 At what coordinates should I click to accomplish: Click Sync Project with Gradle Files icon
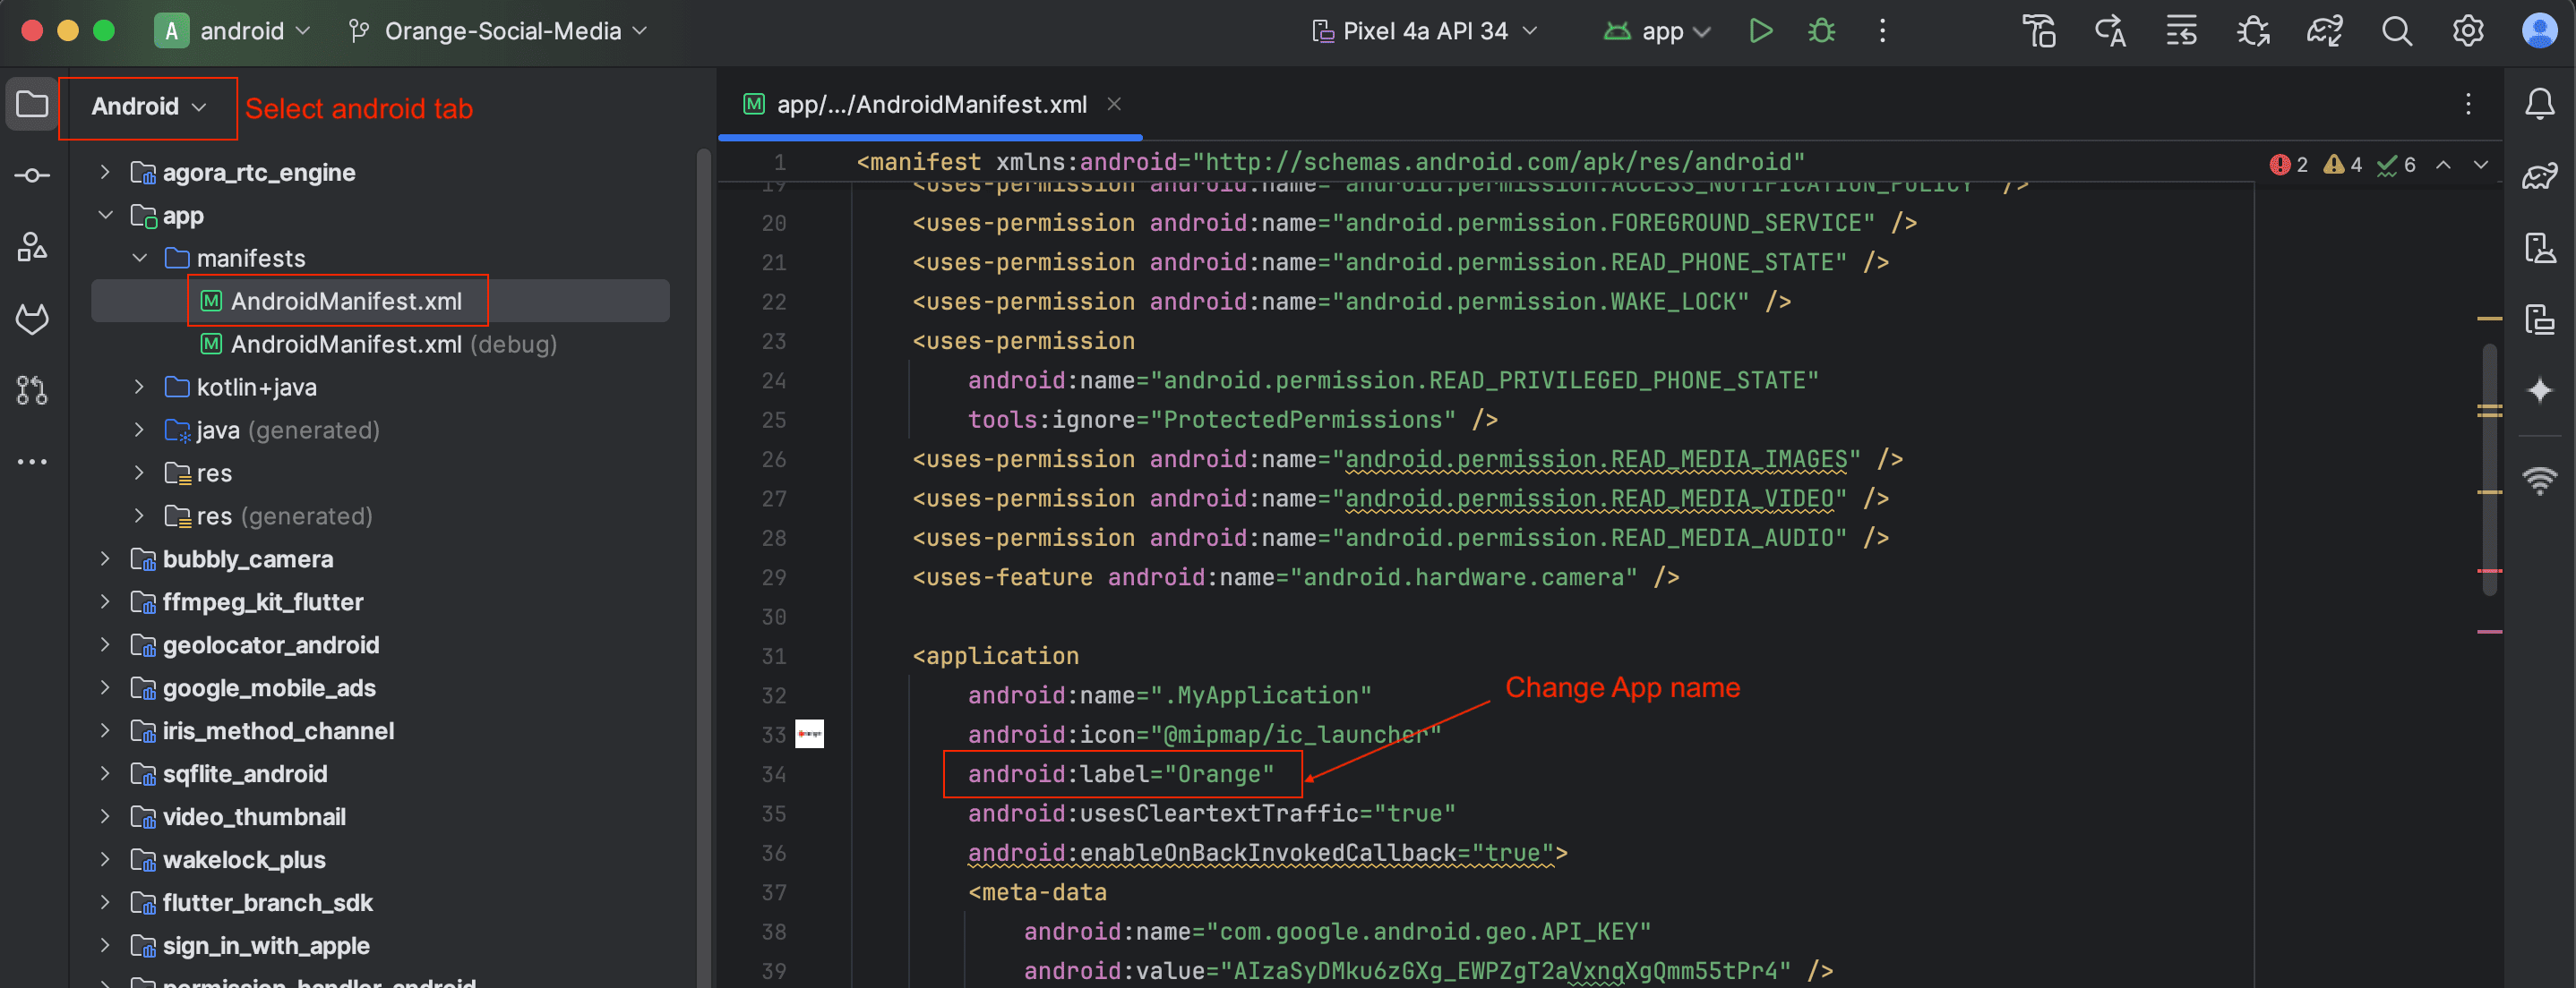coord(2324,31)
